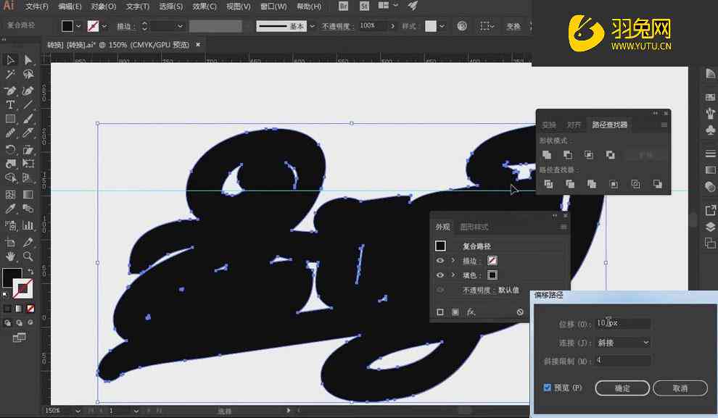This screenshot has width=718, height=418.
Task: Select the Eyedropper tool
Action: coord(11,209)
